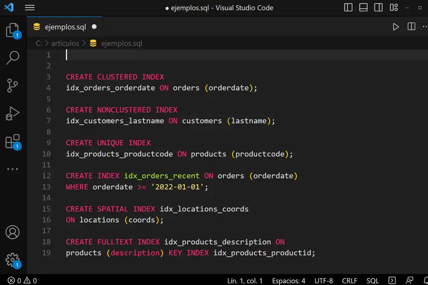This screenshot has height=285, width=428.
Task: Change SQL language mode in status bar
Action: (372, 280)
